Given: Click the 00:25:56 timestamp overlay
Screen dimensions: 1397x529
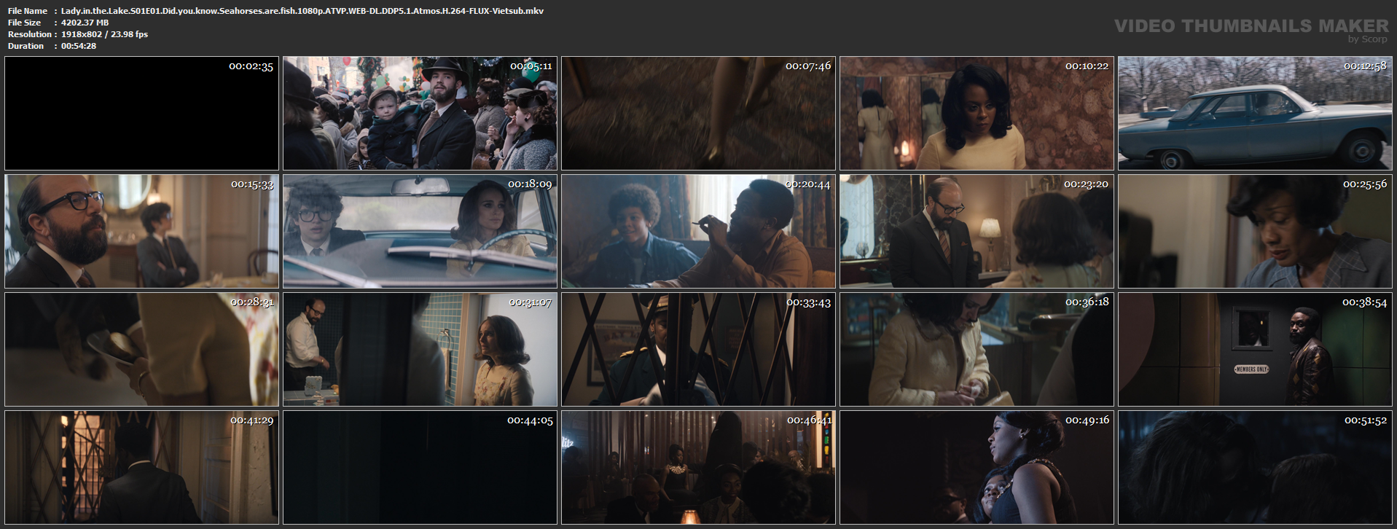Looking at the screenshot, I should pos(1365,184).
